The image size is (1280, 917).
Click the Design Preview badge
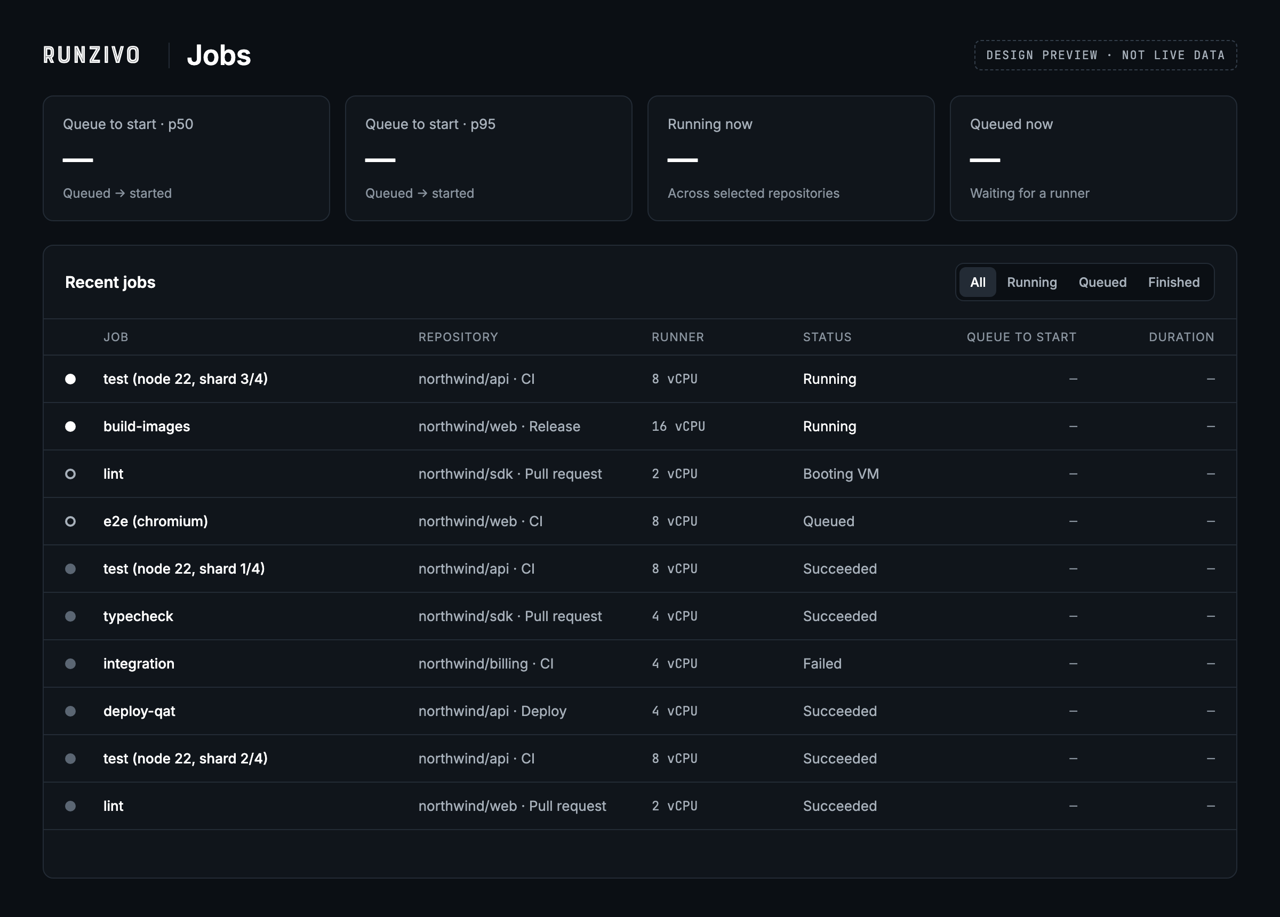(x=1106, y=55)
